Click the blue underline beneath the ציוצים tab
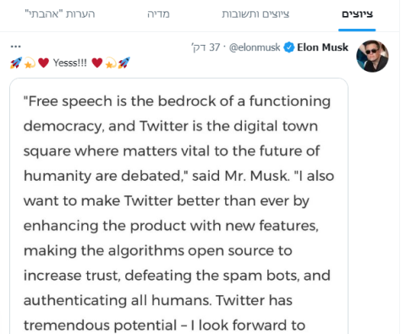 357,30
